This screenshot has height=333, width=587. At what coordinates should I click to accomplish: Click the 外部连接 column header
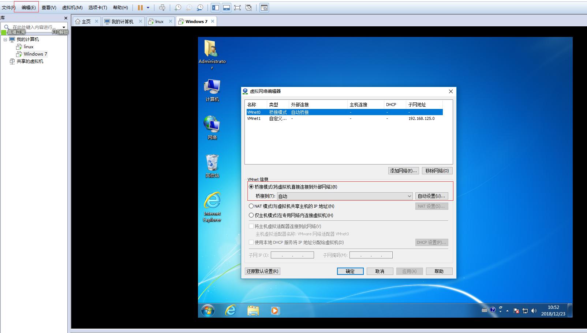318,105
